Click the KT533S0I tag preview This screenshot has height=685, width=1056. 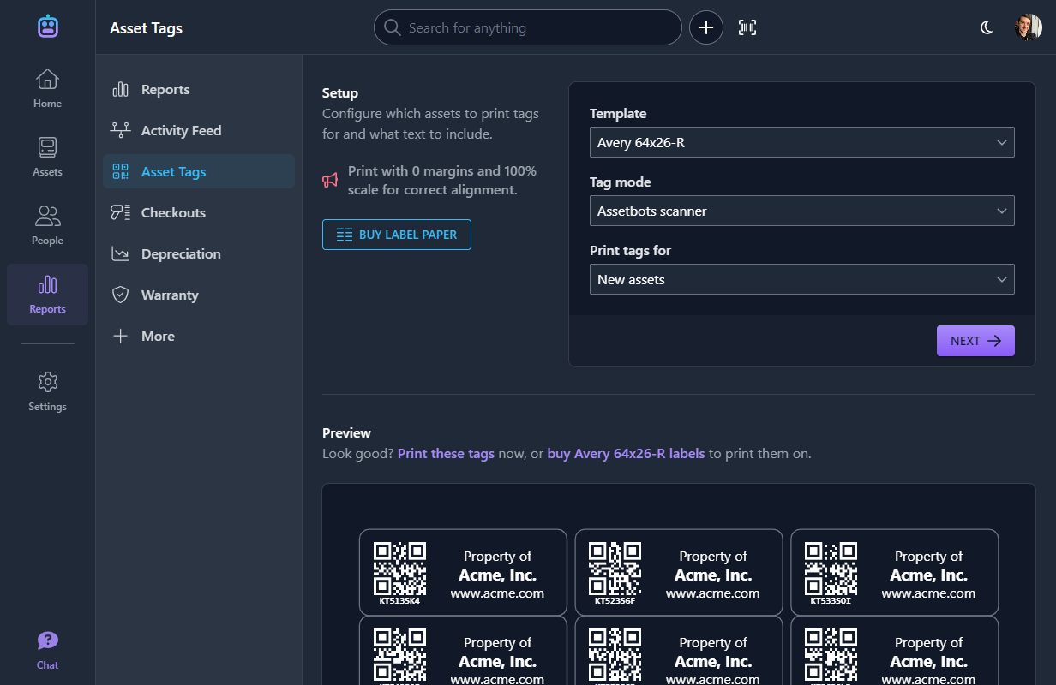895,572
